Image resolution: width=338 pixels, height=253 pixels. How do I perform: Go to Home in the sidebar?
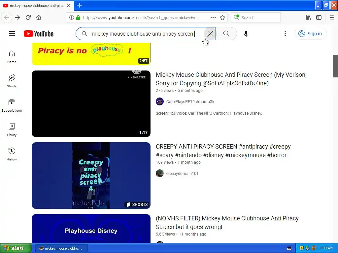click(12, 57)
